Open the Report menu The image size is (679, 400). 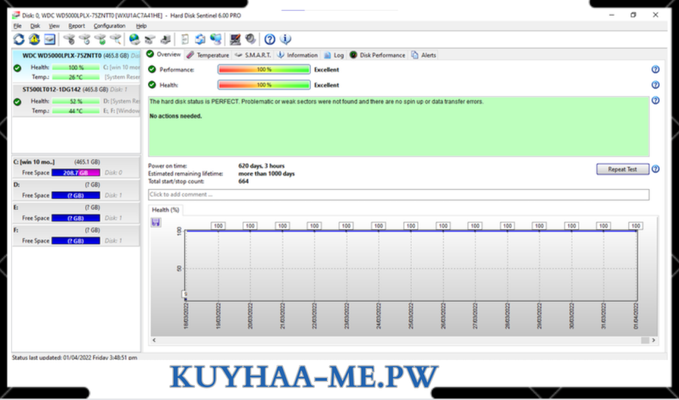[x=77, y=26]
